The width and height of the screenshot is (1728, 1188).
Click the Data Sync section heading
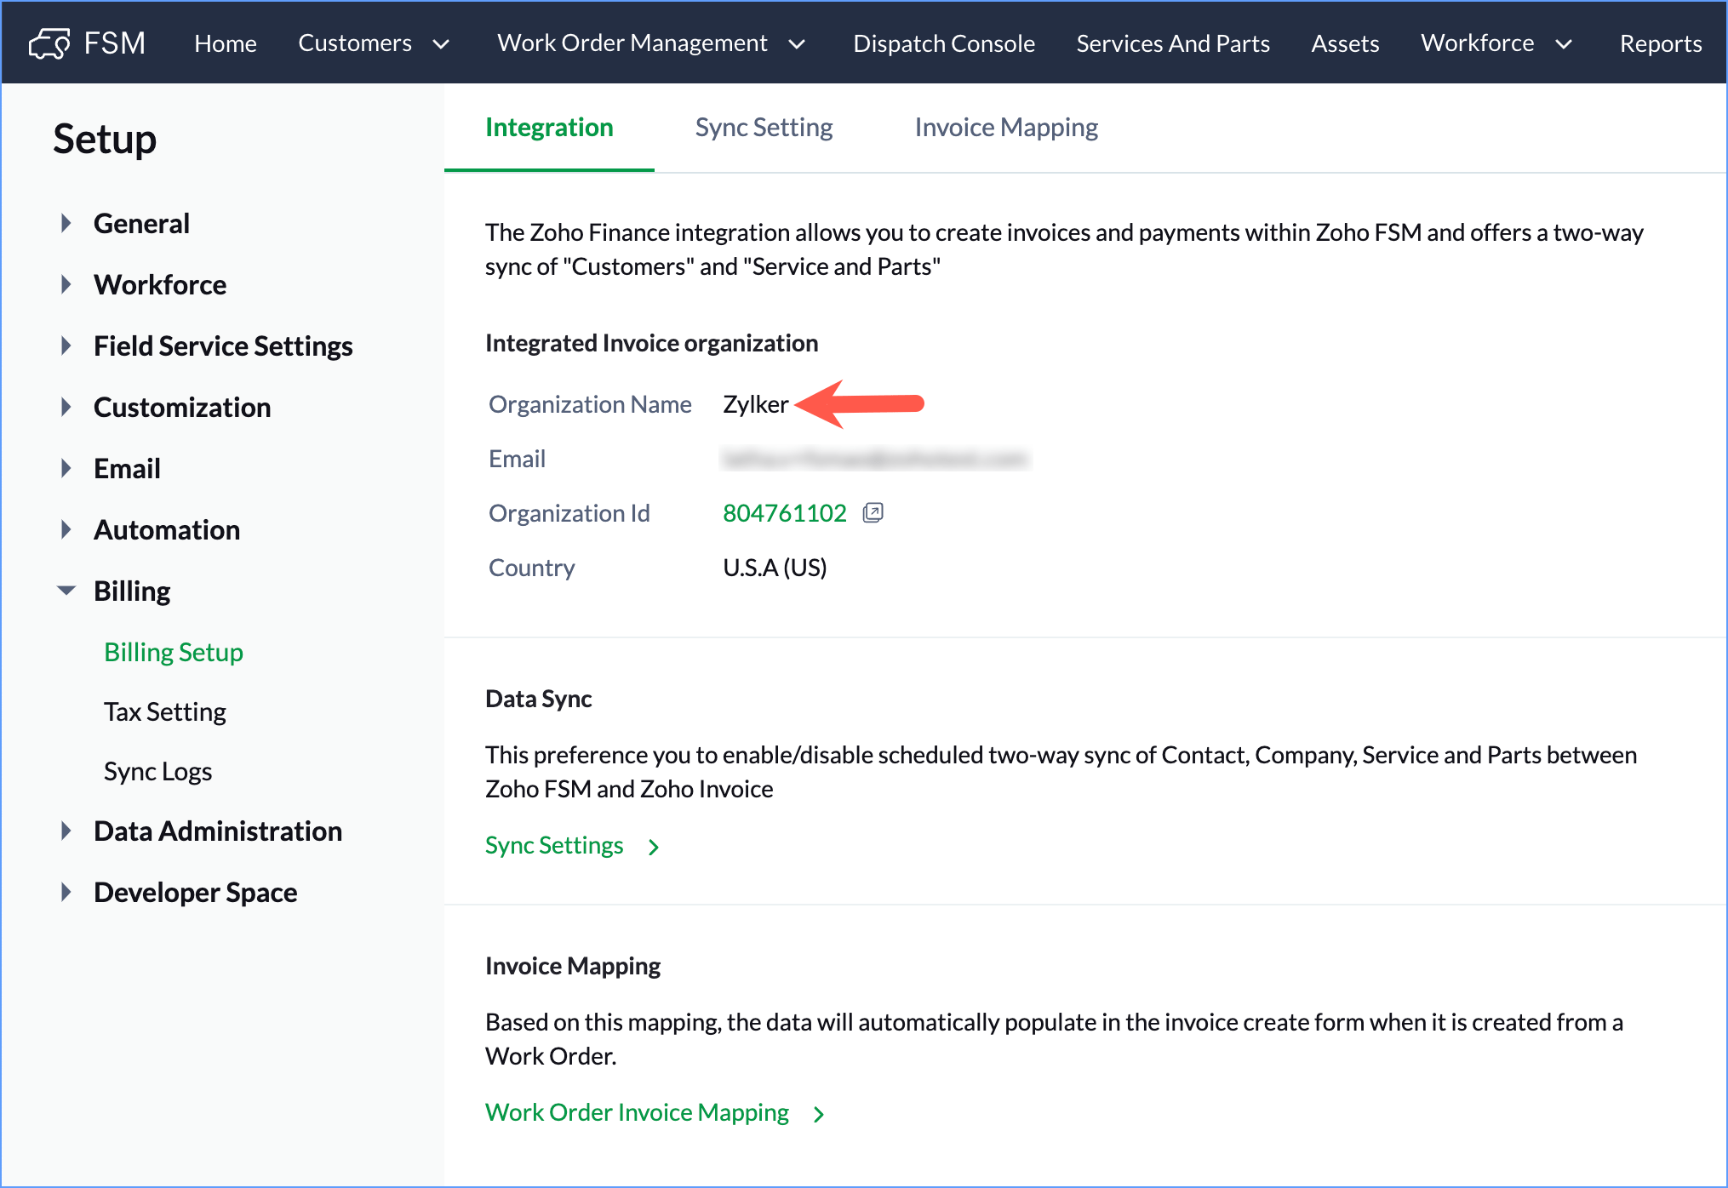539,699
